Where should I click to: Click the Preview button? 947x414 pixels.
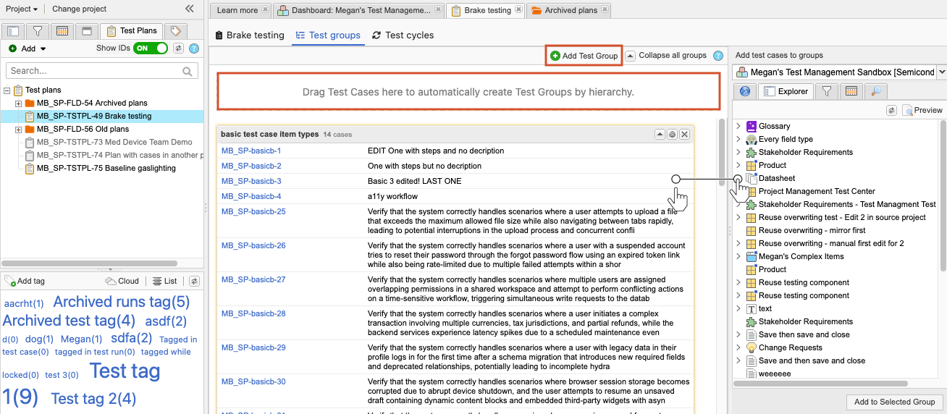click(922, 110)
